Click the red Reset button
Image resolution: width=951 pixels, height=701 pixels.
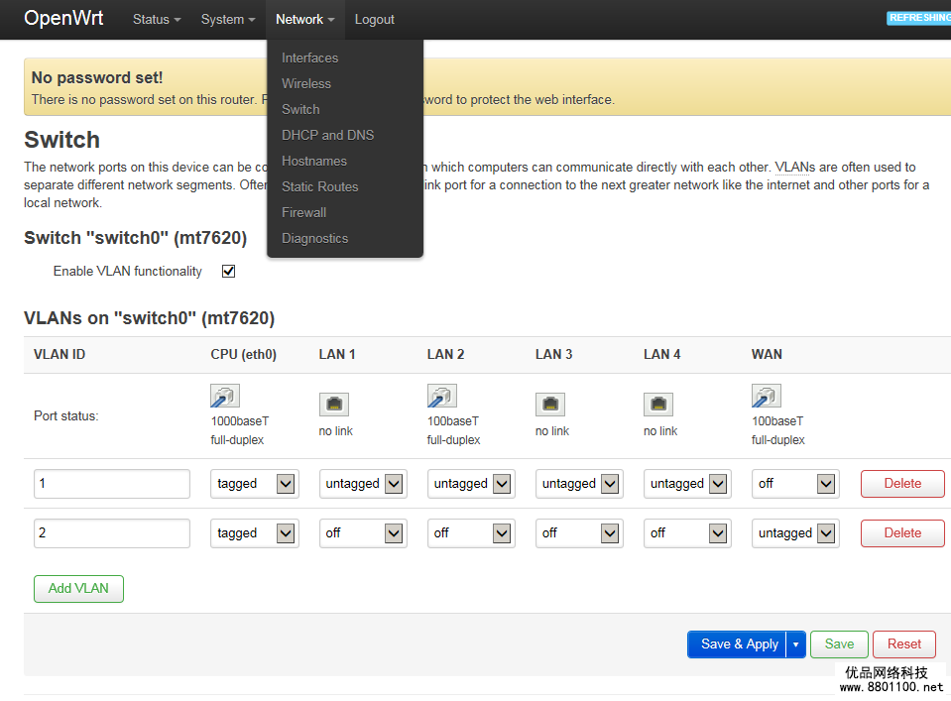coord(904,644)
